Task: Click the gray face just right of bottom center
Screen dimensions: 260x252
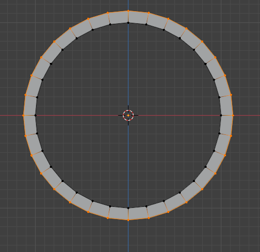Action: 138,213
